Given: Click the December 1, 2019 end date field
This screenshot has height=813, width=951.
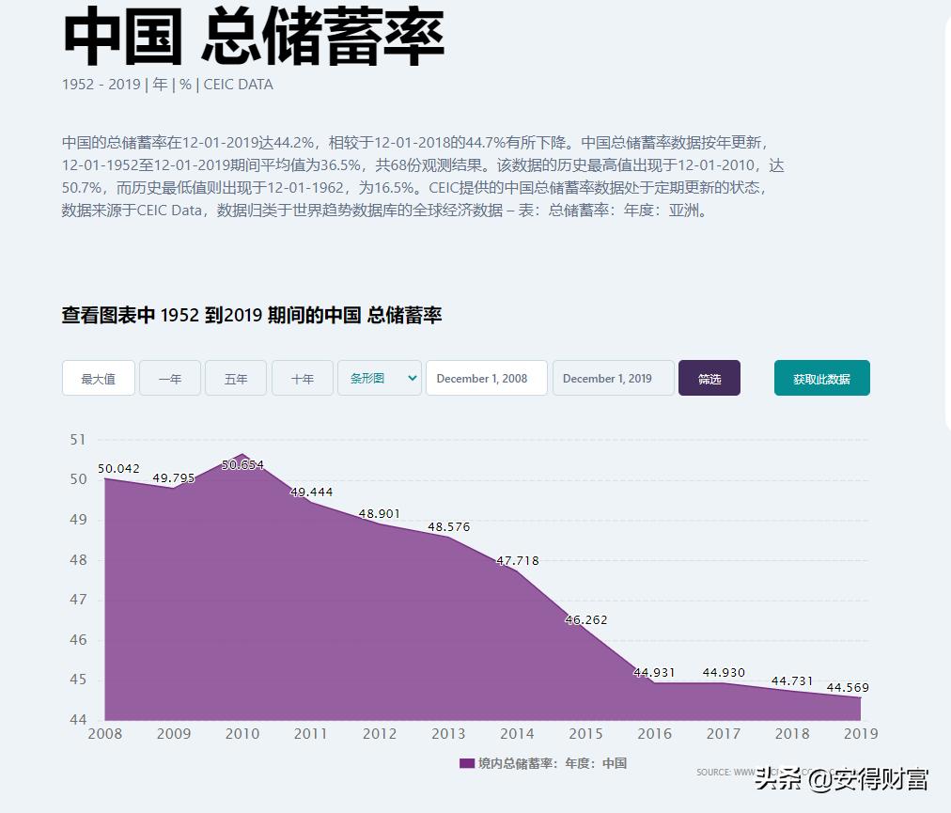Looking at the screenshot, I should tap(613, 377).
